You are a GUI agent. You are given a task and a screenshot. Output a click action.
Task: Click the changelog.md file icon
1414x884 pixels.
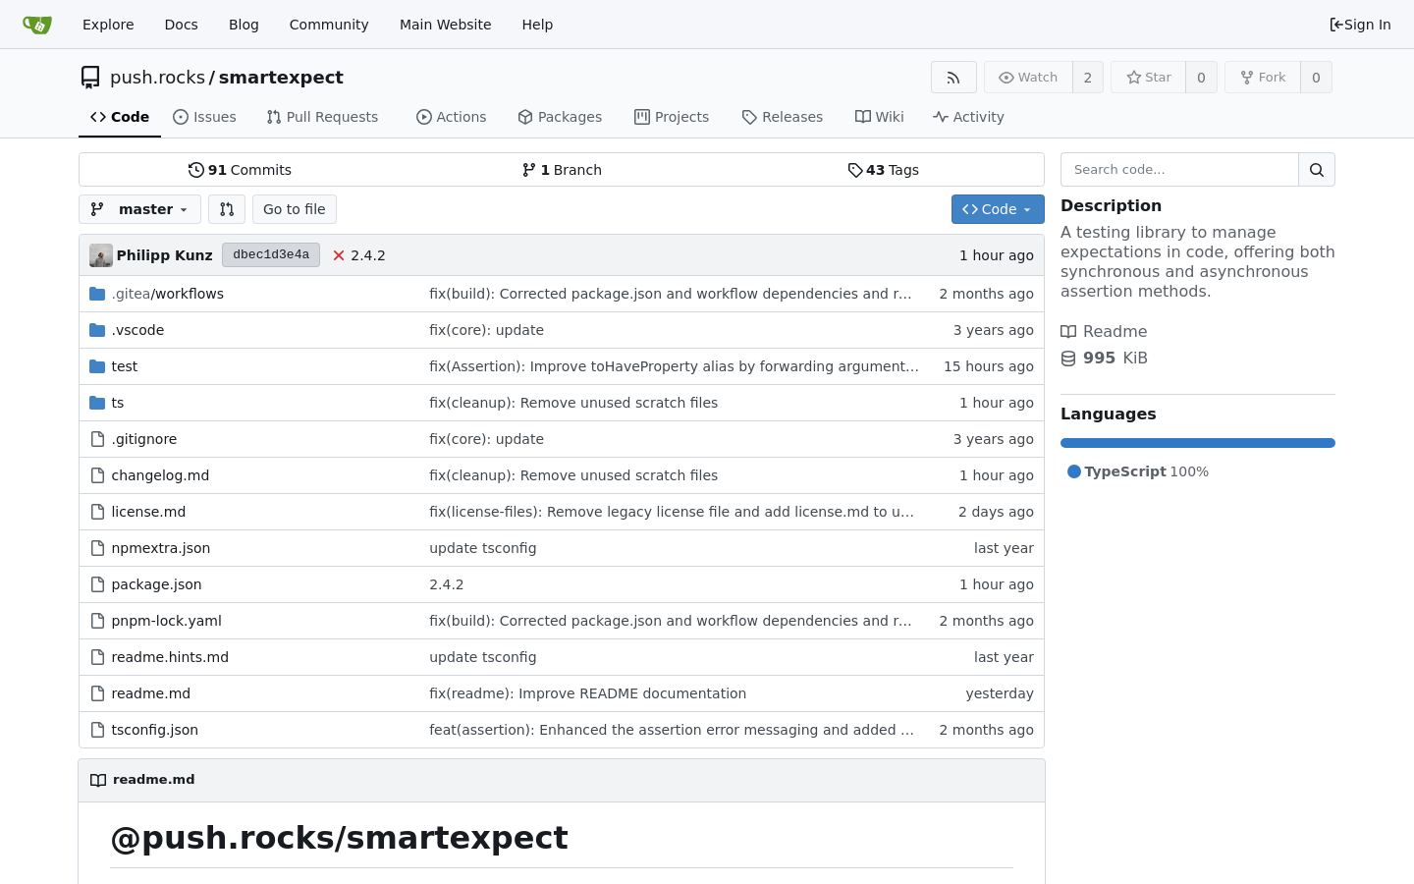(97, 475)
